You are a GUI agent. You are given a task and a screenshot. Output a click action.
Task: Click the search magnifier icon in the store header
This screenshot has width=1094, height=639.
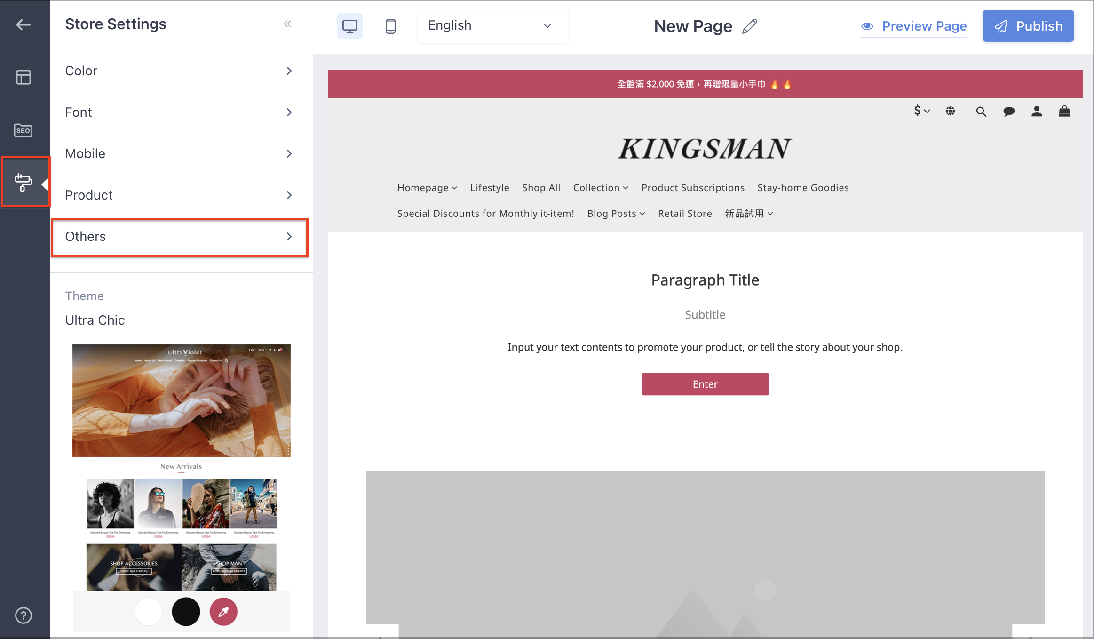click(x=981, y=112)
